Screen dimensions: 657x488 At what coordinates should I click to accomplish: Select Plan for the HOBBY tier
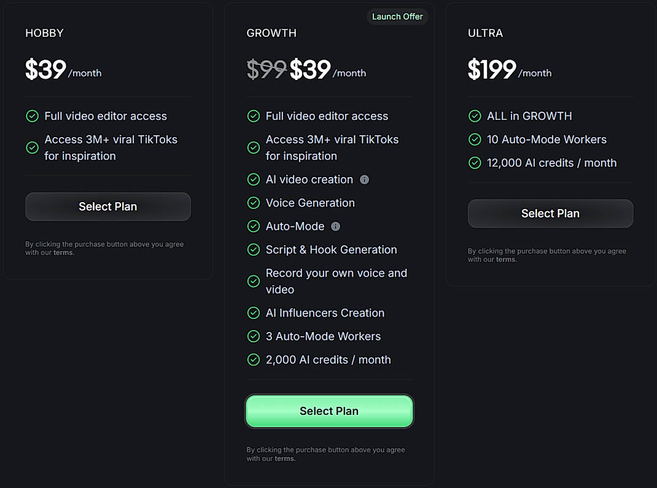(x=107, y=207)
